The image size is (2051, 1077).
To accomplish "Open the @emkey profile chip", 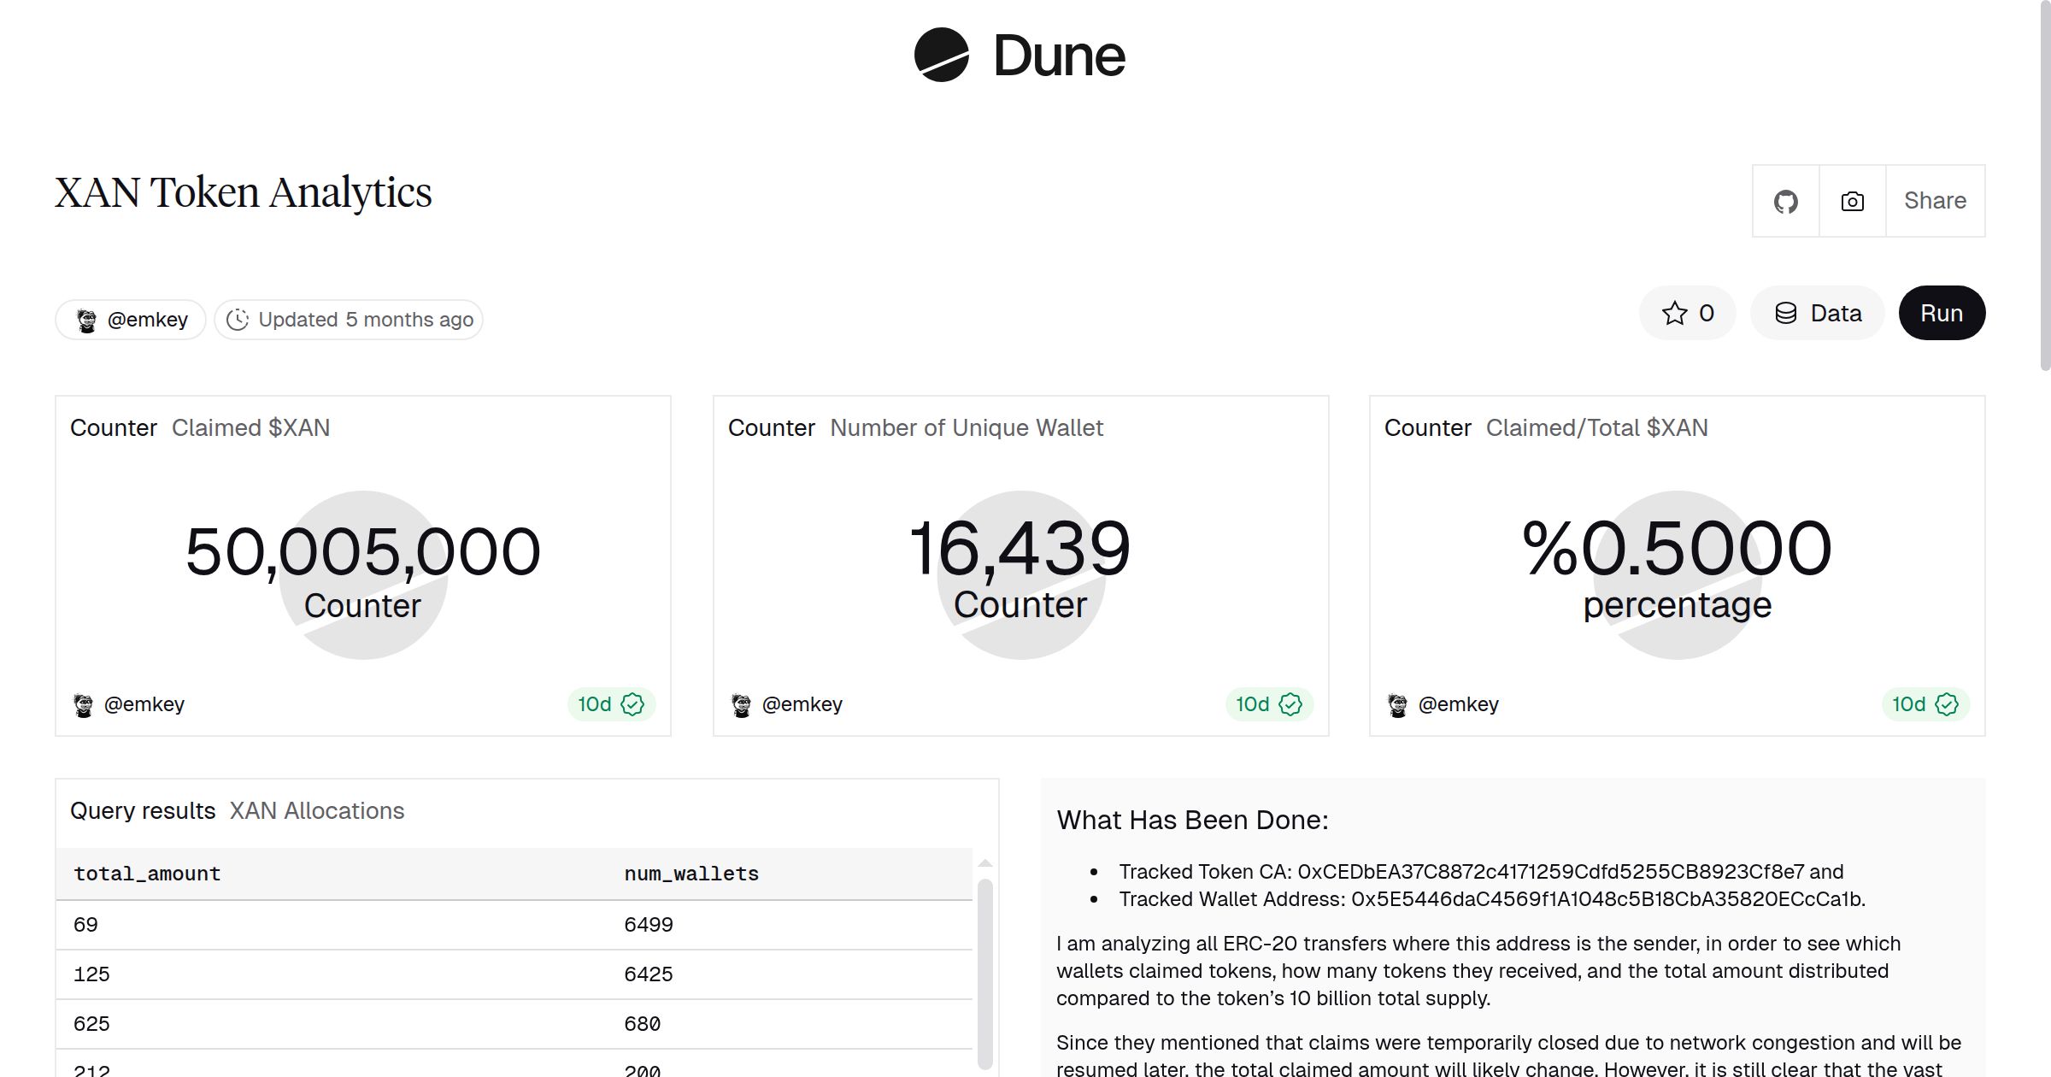I will click(x=130, y=319).
